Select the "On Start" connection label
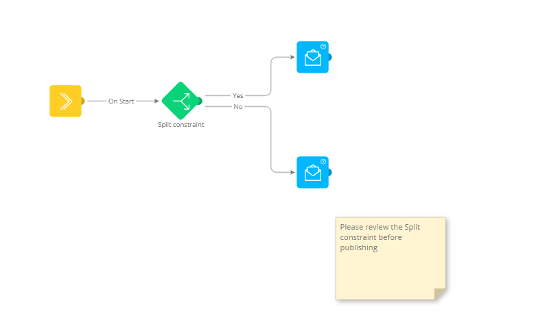This screenshot has width=547, height=327. point(121,101)
